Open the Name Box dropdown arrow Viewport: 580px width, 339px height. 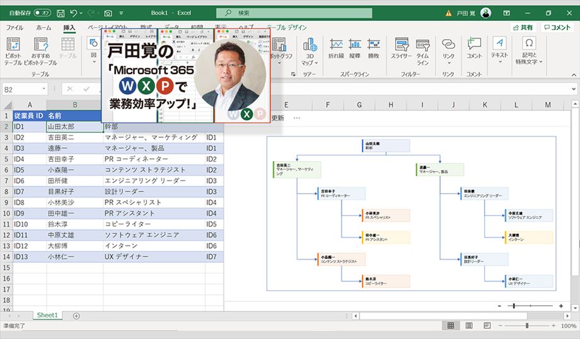44,89
